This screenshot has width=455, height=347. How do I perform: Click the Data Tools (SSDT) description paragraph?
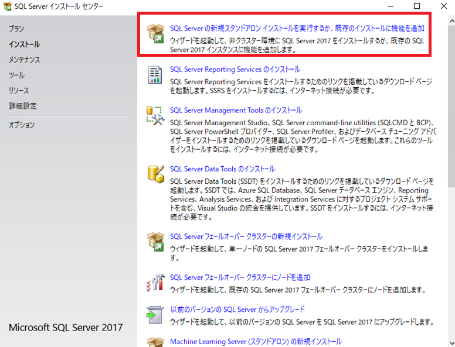[302, 199]
